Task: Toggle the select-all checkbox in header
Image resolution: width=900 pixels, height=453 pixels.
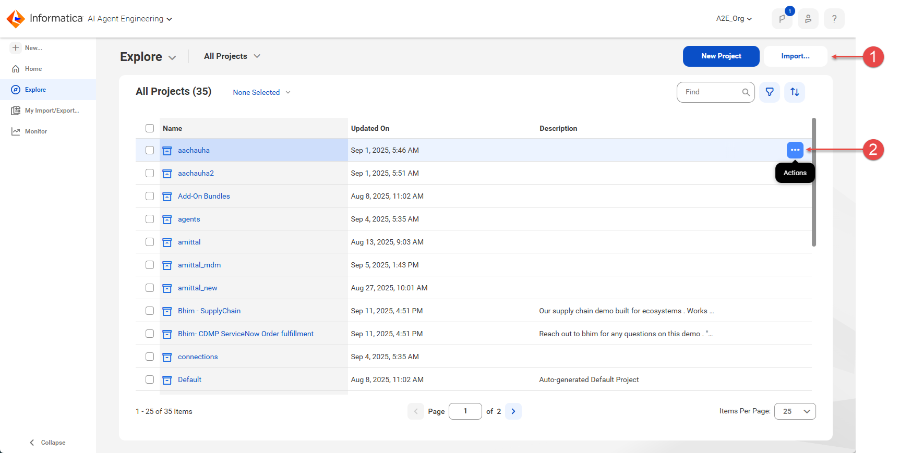Action: (150, 128)
